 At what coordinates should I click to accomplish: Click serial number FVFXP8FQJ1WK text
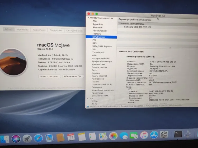pos(67,70)
